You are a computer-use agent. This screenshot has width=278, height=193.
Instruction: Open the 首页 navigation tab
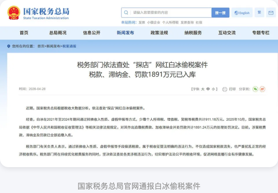pos(24,33)
